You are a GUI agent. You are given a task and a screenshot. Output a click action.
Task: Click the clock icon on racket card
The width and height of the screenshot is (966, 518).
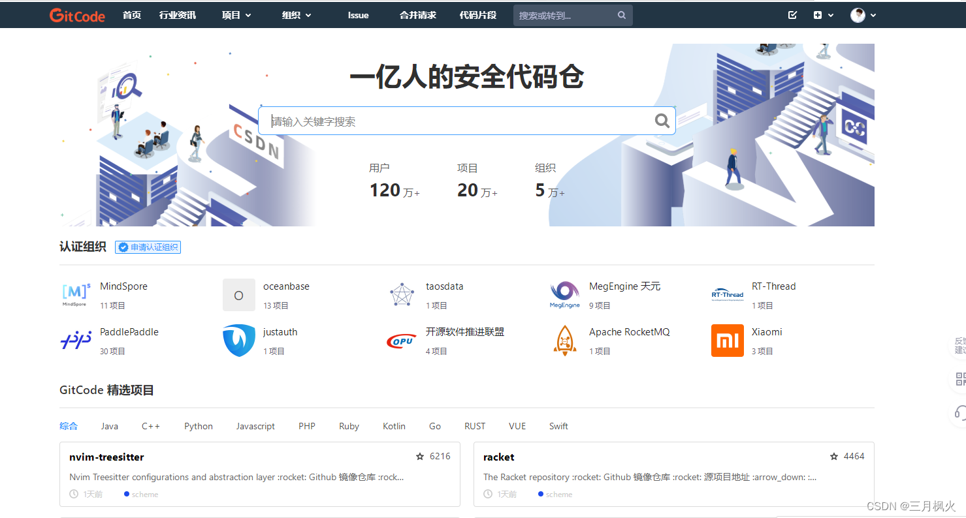click(488, 494)
